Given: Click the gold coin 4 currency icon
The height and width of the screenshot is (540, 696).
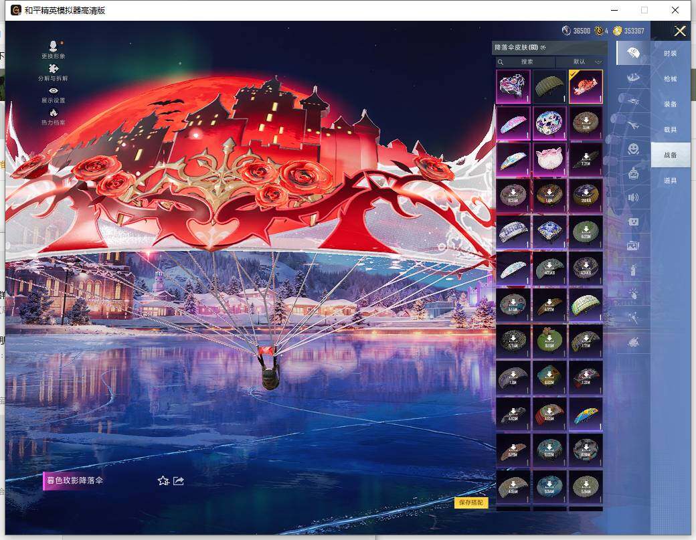Looking at the screenshot, I should coord(599,31).
